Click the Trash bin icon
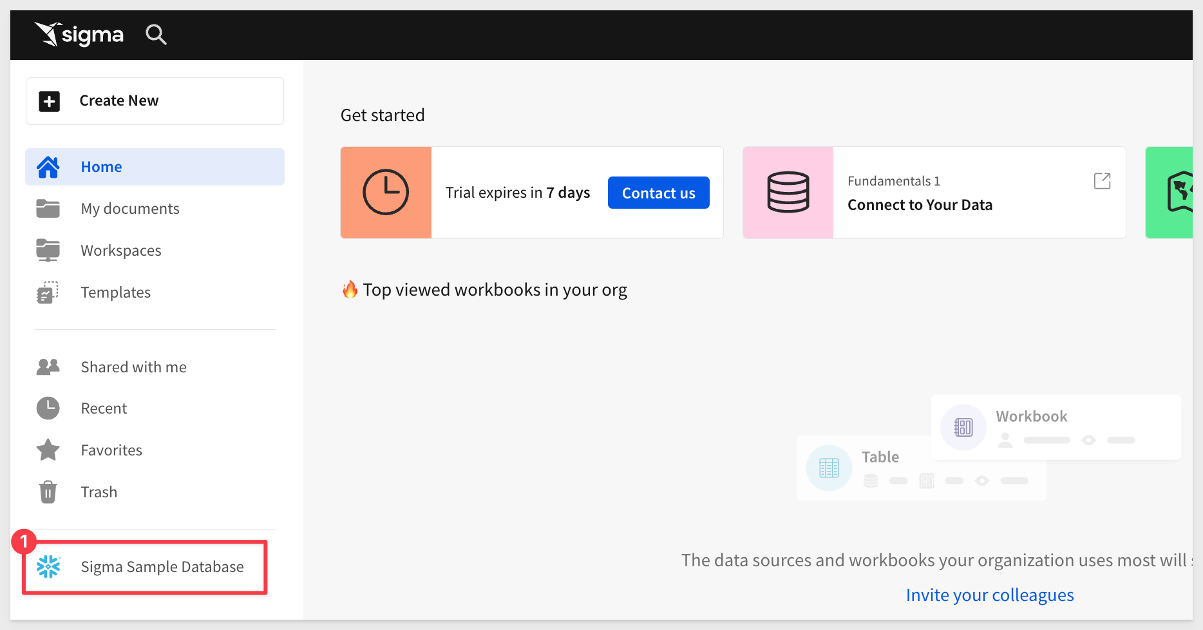The width and height of the screenshot is (1203, 630). (48, 492)
